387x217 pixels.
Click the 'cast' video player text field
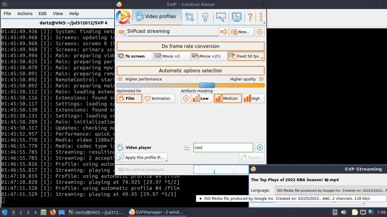(223, 147)
